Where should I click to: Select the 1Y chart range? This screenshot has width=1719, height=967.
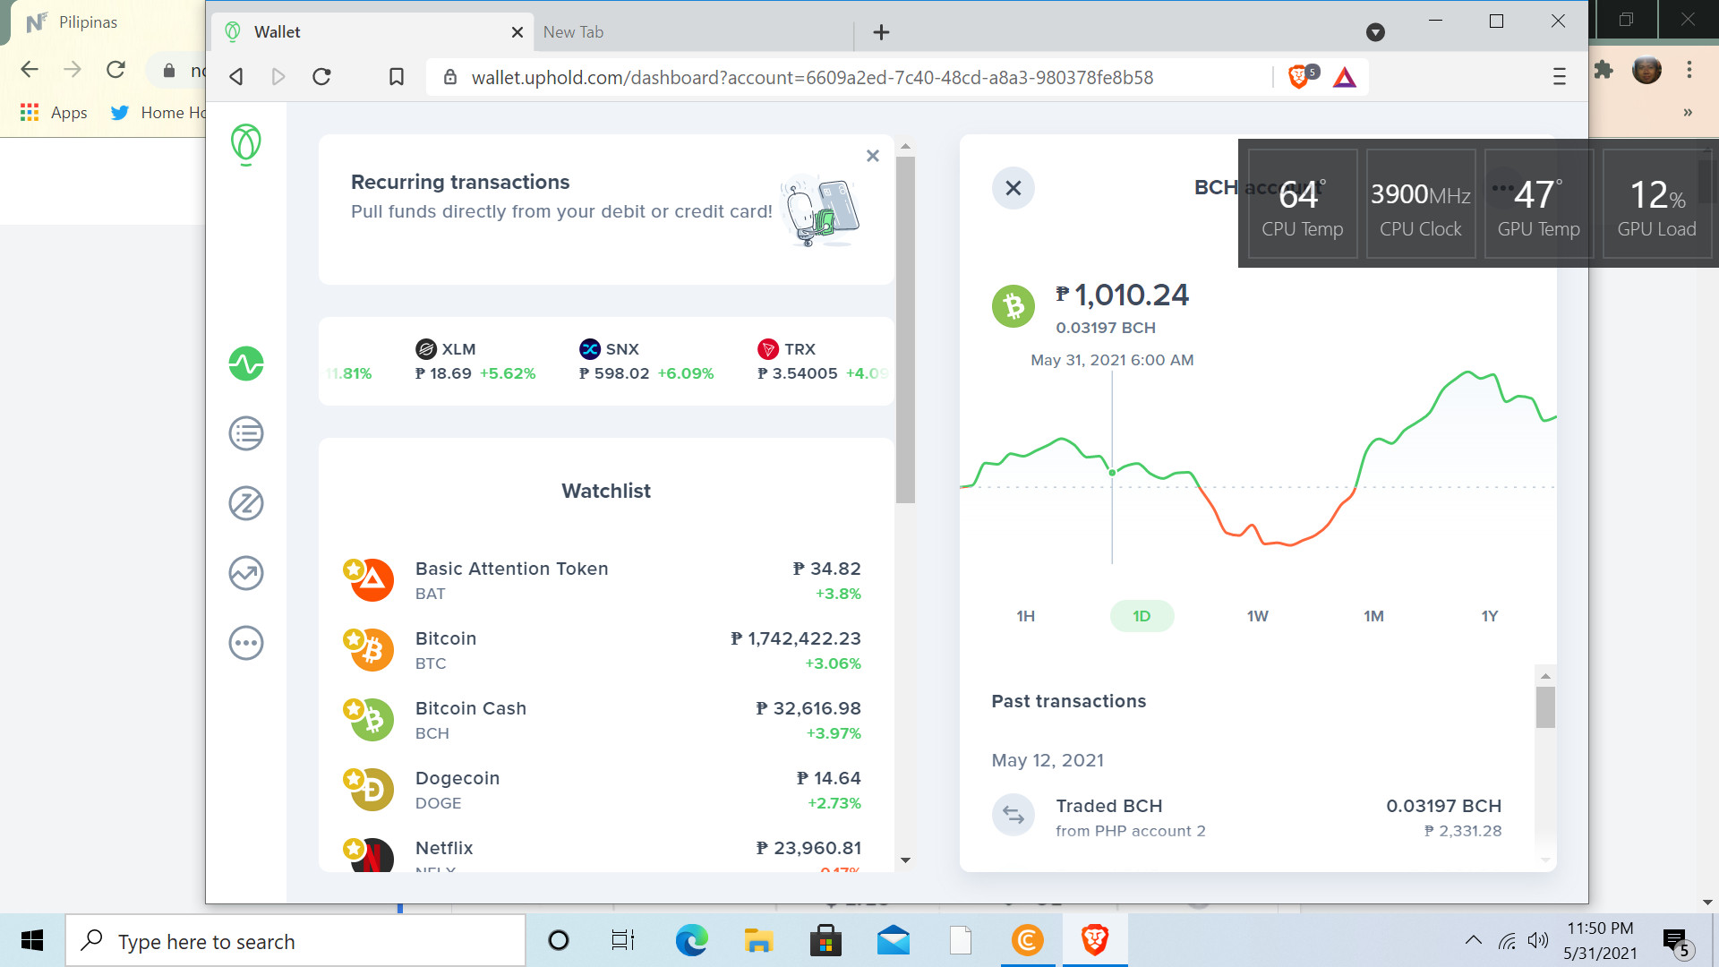pos(1490,616)
